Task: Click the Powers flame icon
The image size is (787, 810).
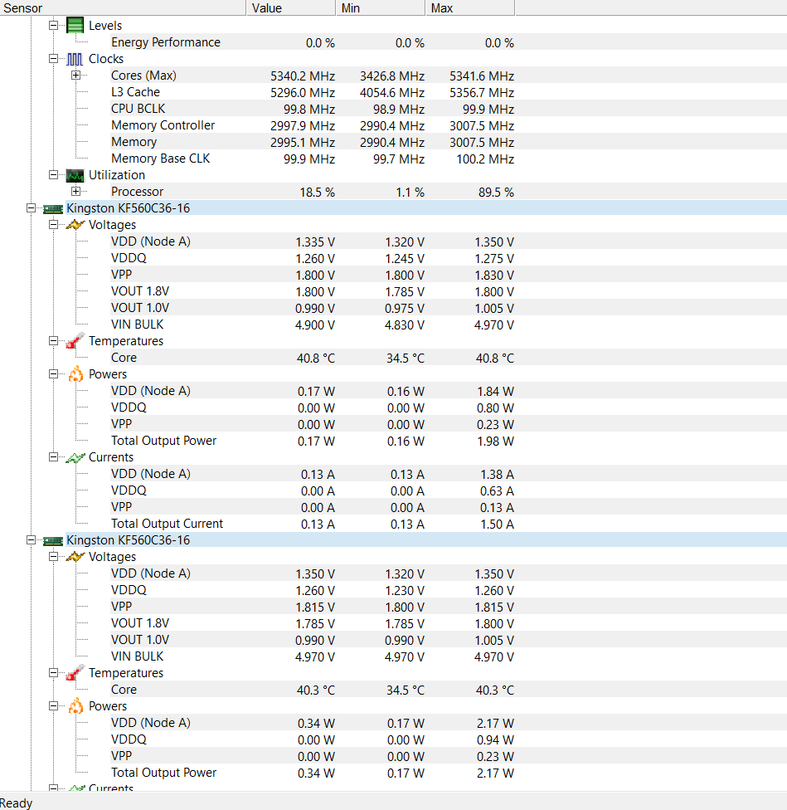Action: (75, 374)
